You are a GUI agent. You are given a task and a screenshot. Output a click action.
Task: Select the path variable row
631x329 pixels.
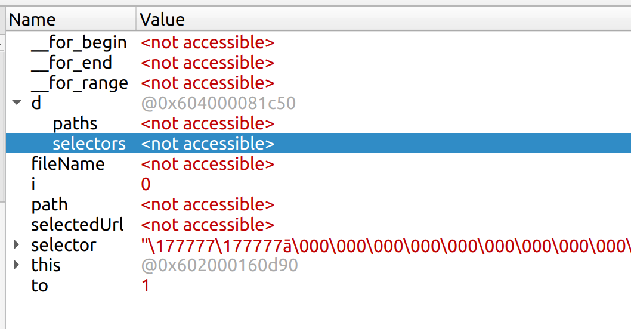pos(50,204)
